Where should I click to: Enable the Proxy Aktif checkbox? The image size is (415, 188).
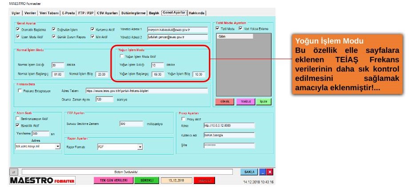[x=184, y=119]
